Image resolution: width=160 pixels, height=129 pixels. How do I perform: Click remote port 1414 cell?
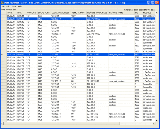pos(79,63)
